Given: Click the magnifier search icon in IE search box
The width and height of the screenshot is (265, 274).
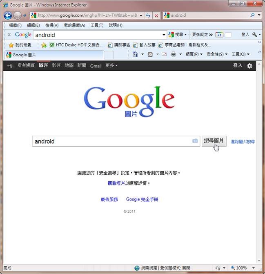Looking at the screenshot, I should [x=252, y=15].
